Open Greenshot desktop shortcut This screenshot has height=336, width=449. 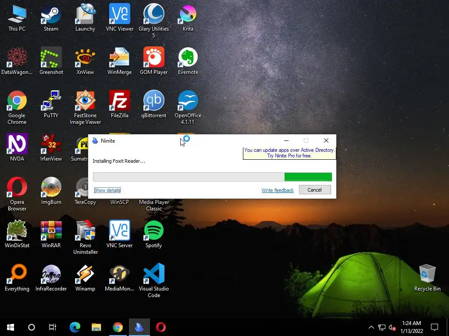[x=51, y=60]
